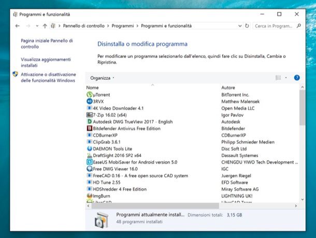Open the view options dropdown arrow
Viewport: 316px width, 238px height.
tap(286, 78)
